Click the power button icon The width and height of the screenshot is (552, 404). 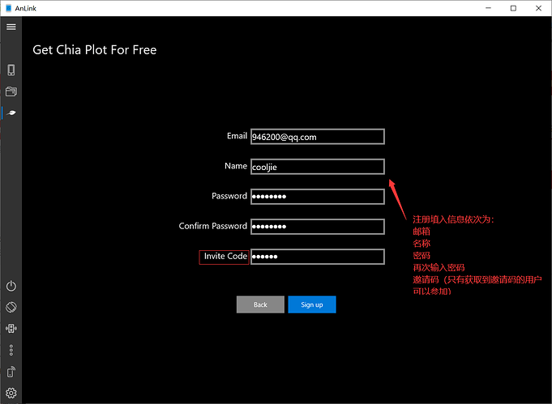point(11,286)
